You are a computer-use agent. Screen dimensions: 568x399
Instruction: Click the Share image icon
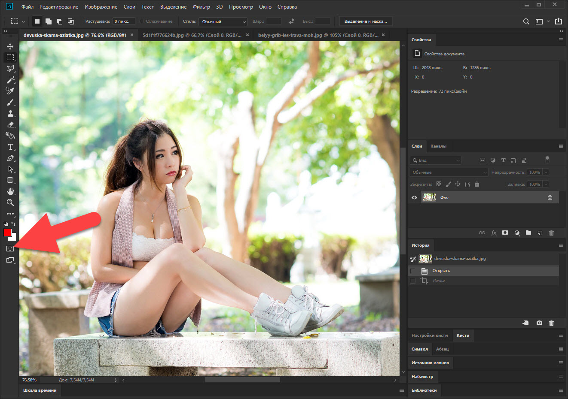pyautogui.click(x=559, y=21)
